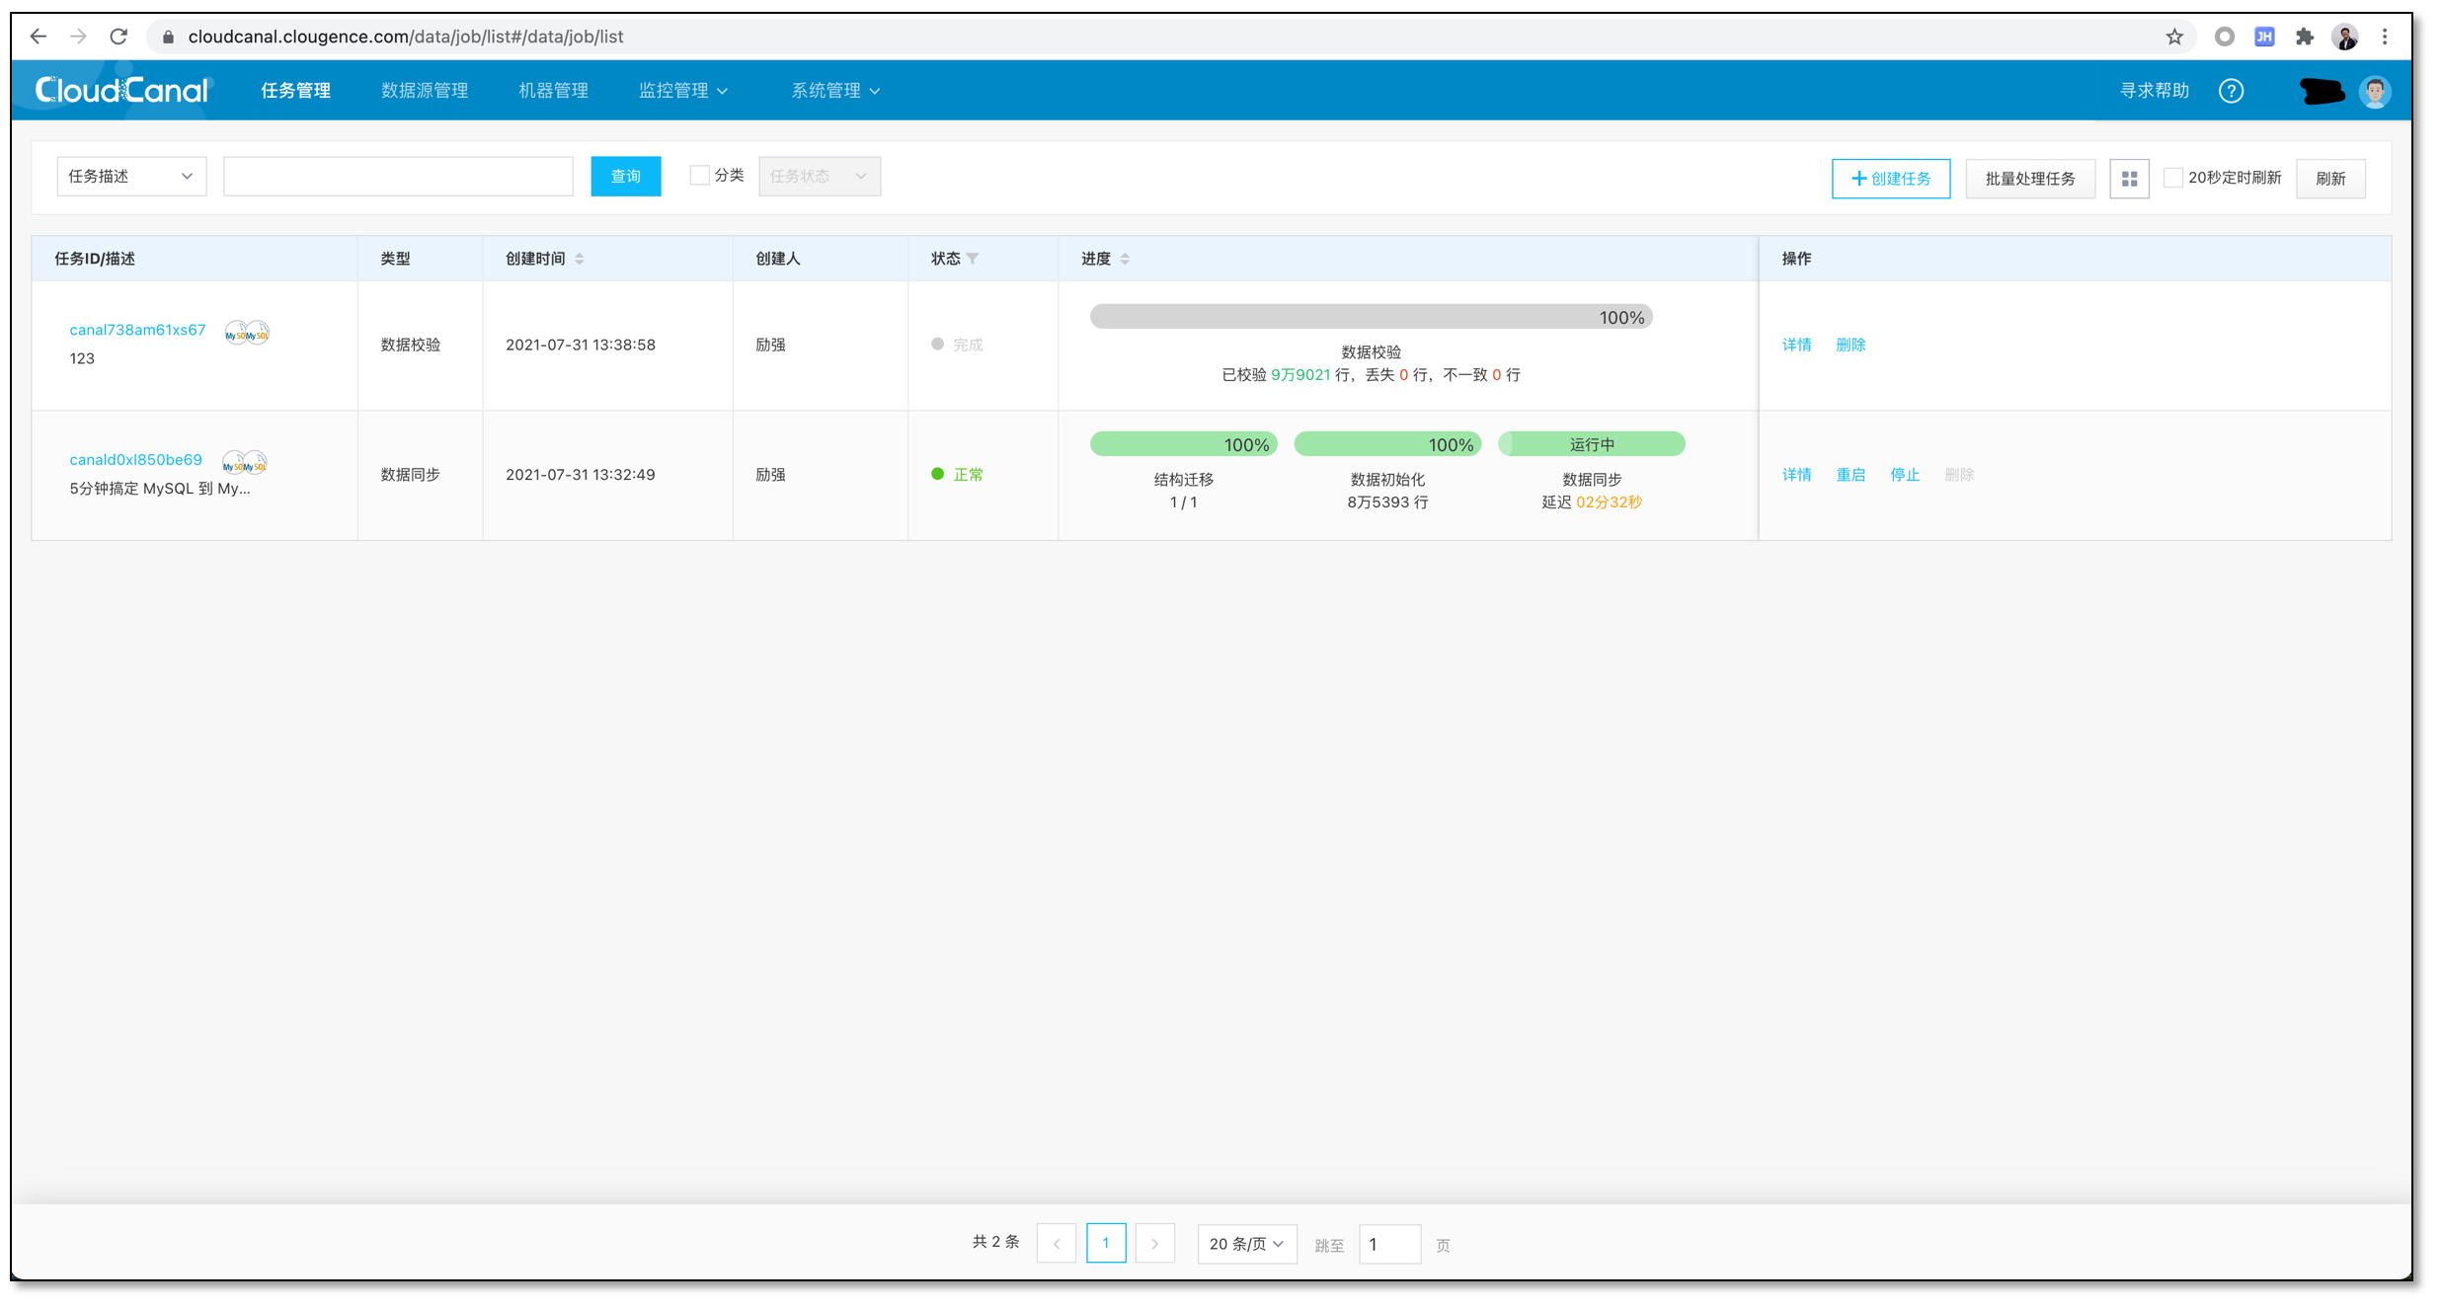2441x1309 pixels.
Task: Sort by creation time column arrows
Action: (x=580, y=259)
